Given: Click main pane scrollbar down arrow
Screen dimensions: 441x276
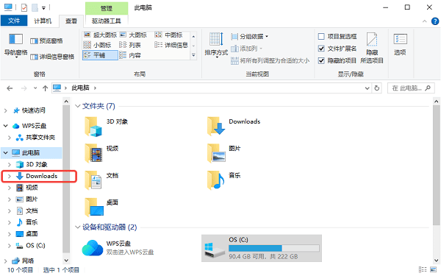Looking at the screenshot, I should pos(436,261).
